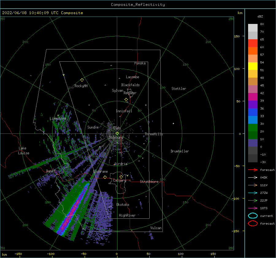
Task: Click the red forecast arrow in legend
Action: (x=253, y=170)
